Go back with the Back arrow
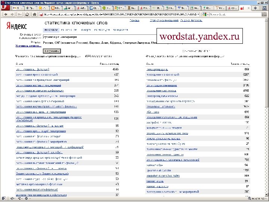269x202 pixels. (x=6, y=15)
